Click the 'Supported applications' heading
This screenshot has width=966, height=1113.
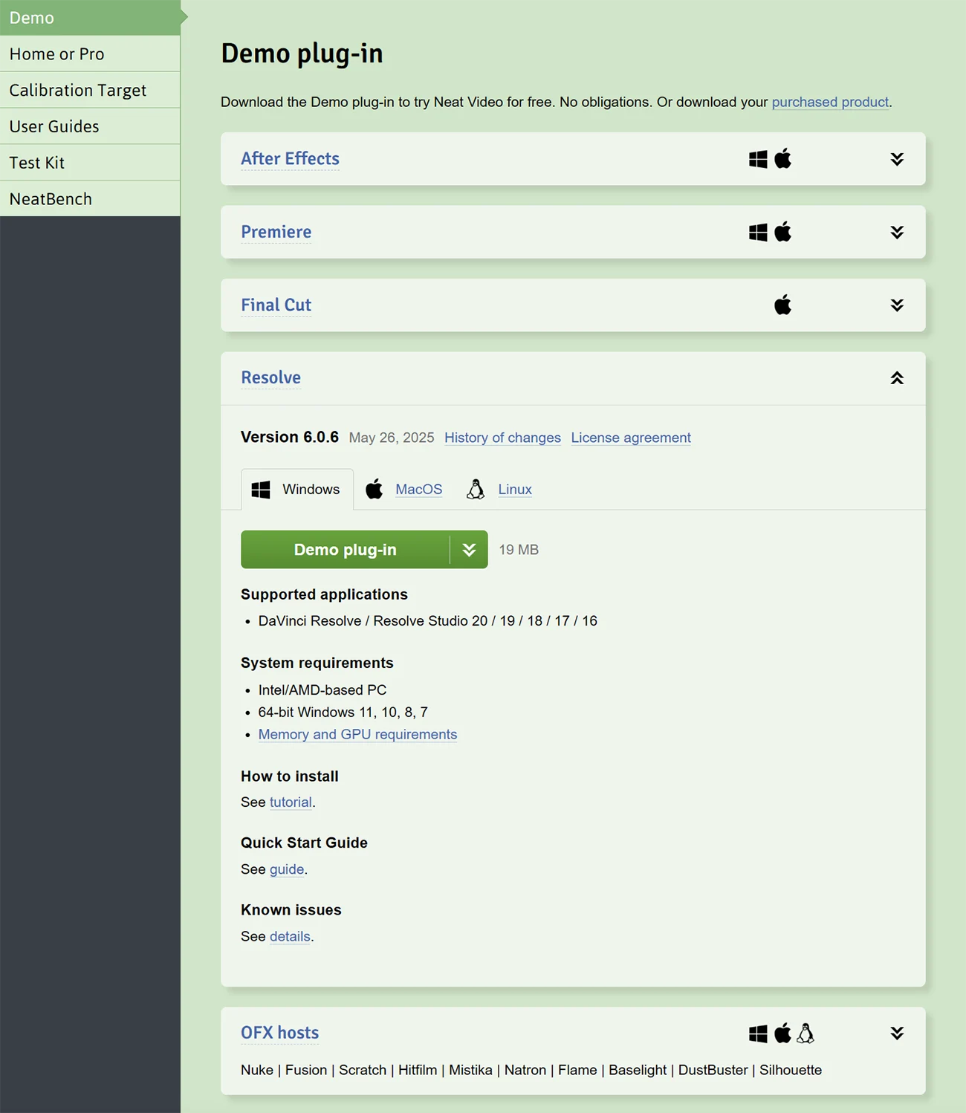pyautogui.click(x=324, y=594)
